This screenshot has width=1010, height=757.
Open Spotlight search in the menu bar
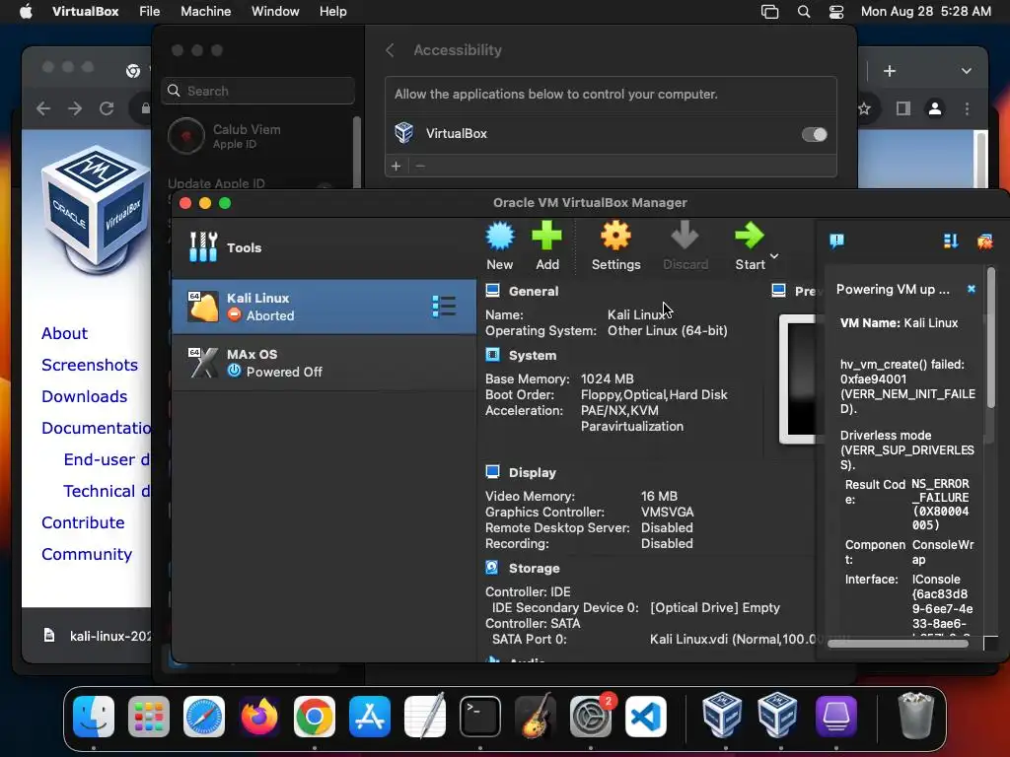pos(803,12)
